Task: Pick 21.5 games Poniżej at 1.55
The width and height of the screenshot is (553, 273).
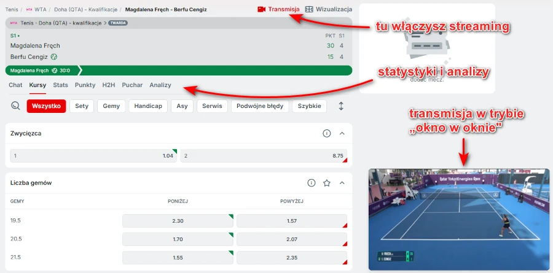Action: (178, 258)
